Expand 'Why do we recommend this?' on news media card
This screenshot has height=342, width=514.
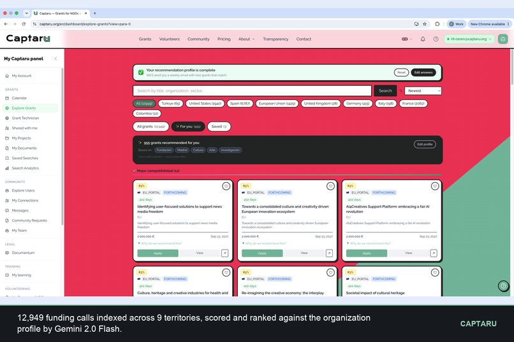[159, 243]
